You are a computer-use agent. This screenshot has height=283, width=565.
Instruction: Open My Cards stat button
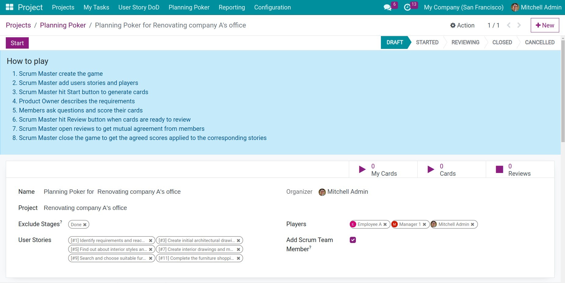point(383,170)
